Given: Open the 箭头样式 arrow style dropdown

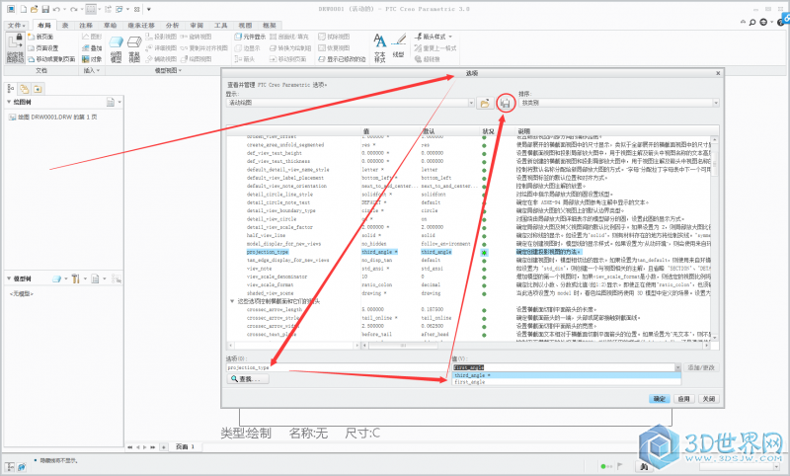Looking at the screenshot, I should [450, 37].
